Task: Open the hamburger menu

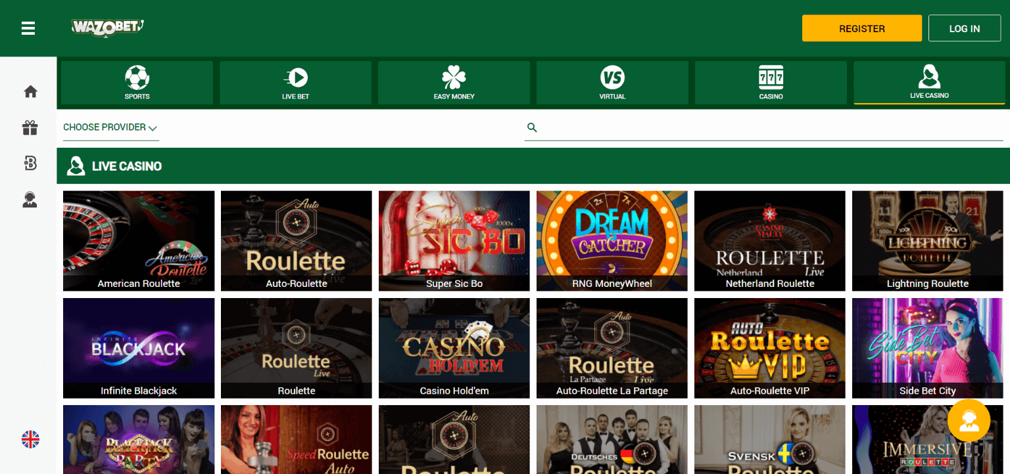Action: (28, 28)
